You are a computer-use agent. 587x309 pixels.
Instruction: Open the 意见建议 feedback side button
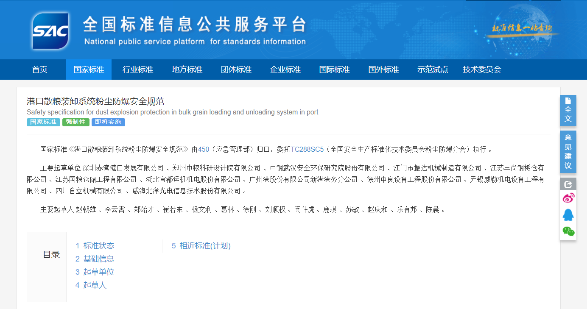click(x=568, y=151)
